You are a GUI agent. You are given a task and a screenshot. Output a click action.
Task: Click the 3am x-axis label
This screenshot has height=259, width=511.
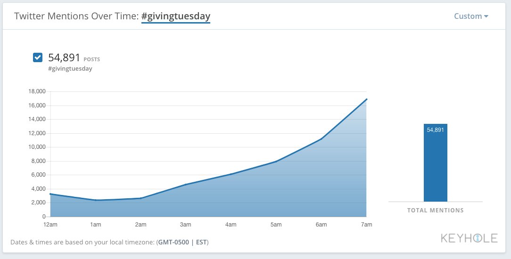pos(185,225)
